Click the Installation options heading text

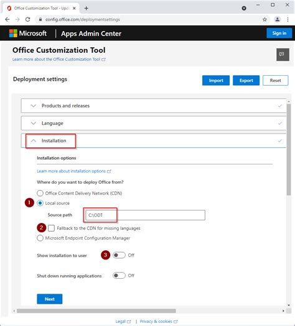click(57, 158)
